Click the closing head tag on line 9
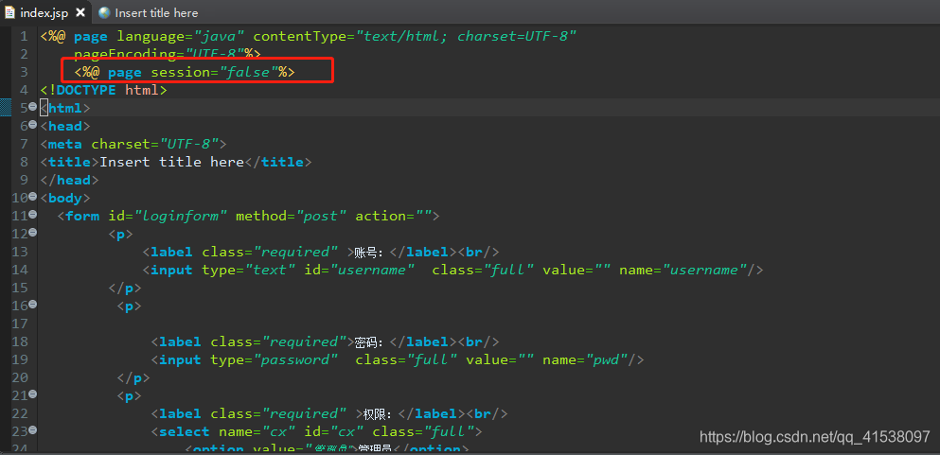The image size is (940, 455). [69, 181]
